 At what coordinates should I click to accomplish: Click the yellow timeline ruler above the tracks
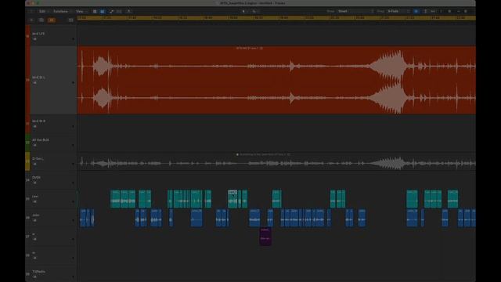[x=276, y=18]
